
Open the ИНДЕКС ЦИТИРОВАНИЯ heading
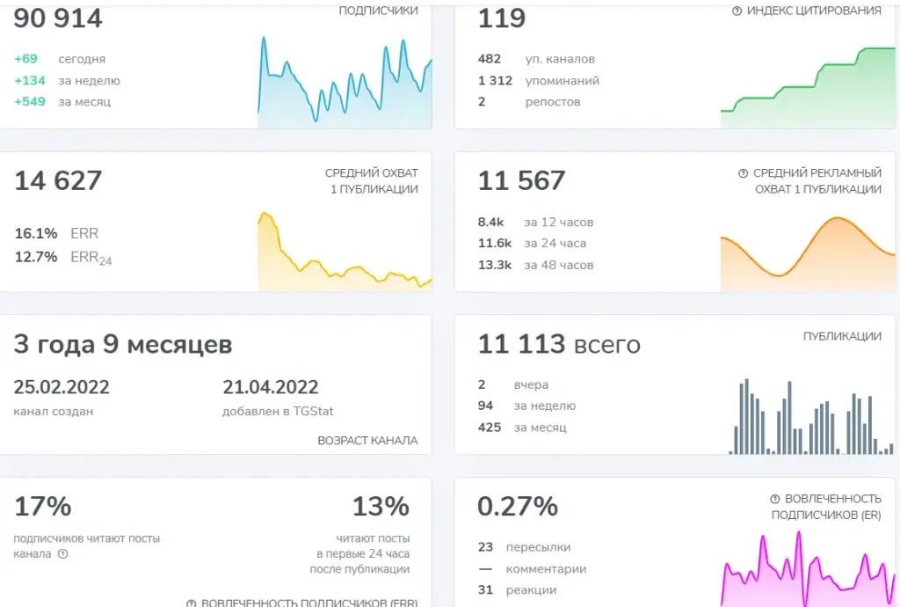814,11
